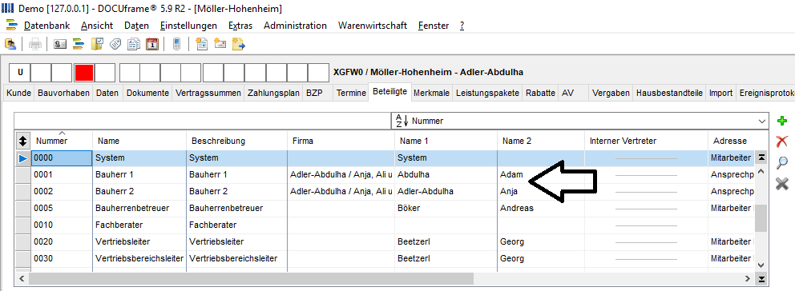The width and height of the screenshot is (795, 291).
Task: Open the Warenwirtschaft menu
Action: click(373, 26)
